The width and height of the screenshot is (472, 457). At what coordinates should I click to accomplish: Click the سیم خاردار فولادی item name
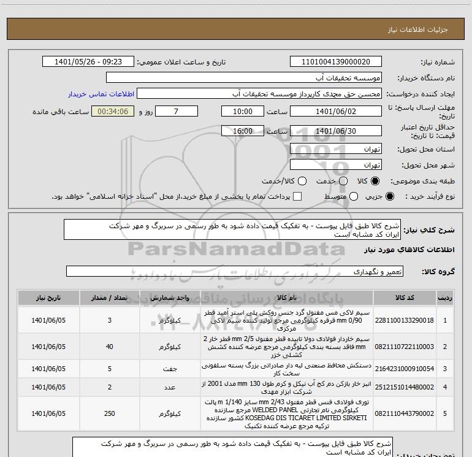pyautogui.click(x=287, y=347)
